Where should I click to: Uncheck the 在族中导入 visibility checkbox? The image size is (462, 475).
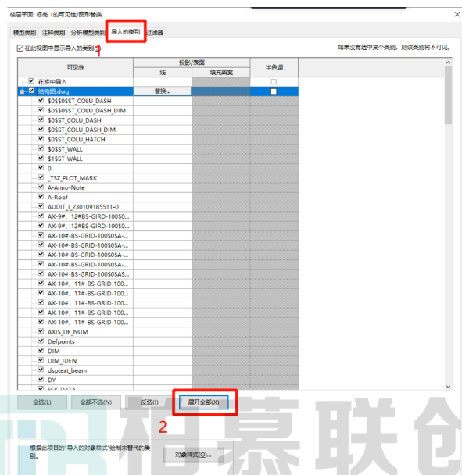pyautogui.click(x=31, y=81)
